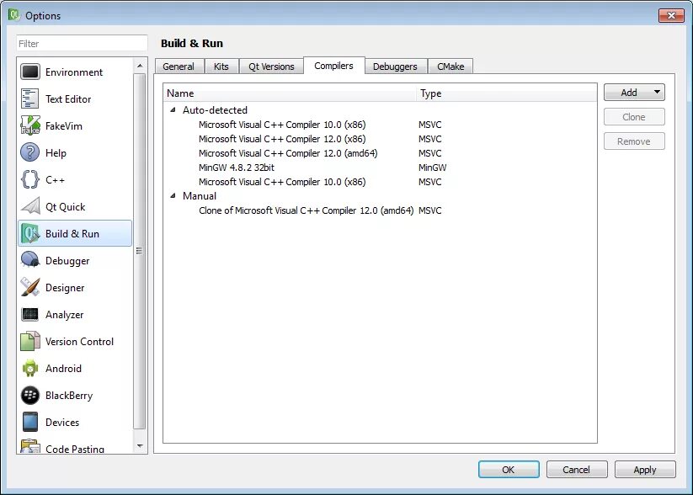Select the C++ braces icon
The height and width of the screenshot is (495, 693).
(x=30, y=180)
